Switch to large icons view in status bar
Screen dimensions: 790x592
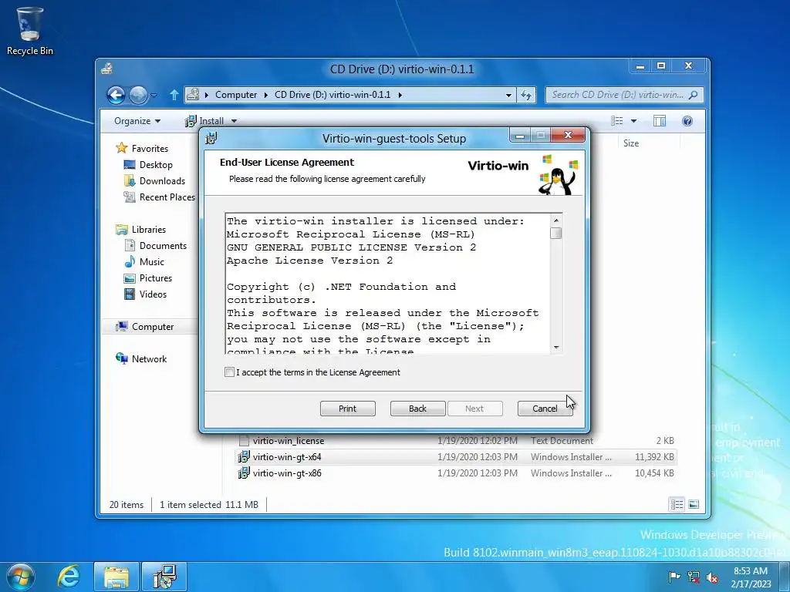[694, 504]
